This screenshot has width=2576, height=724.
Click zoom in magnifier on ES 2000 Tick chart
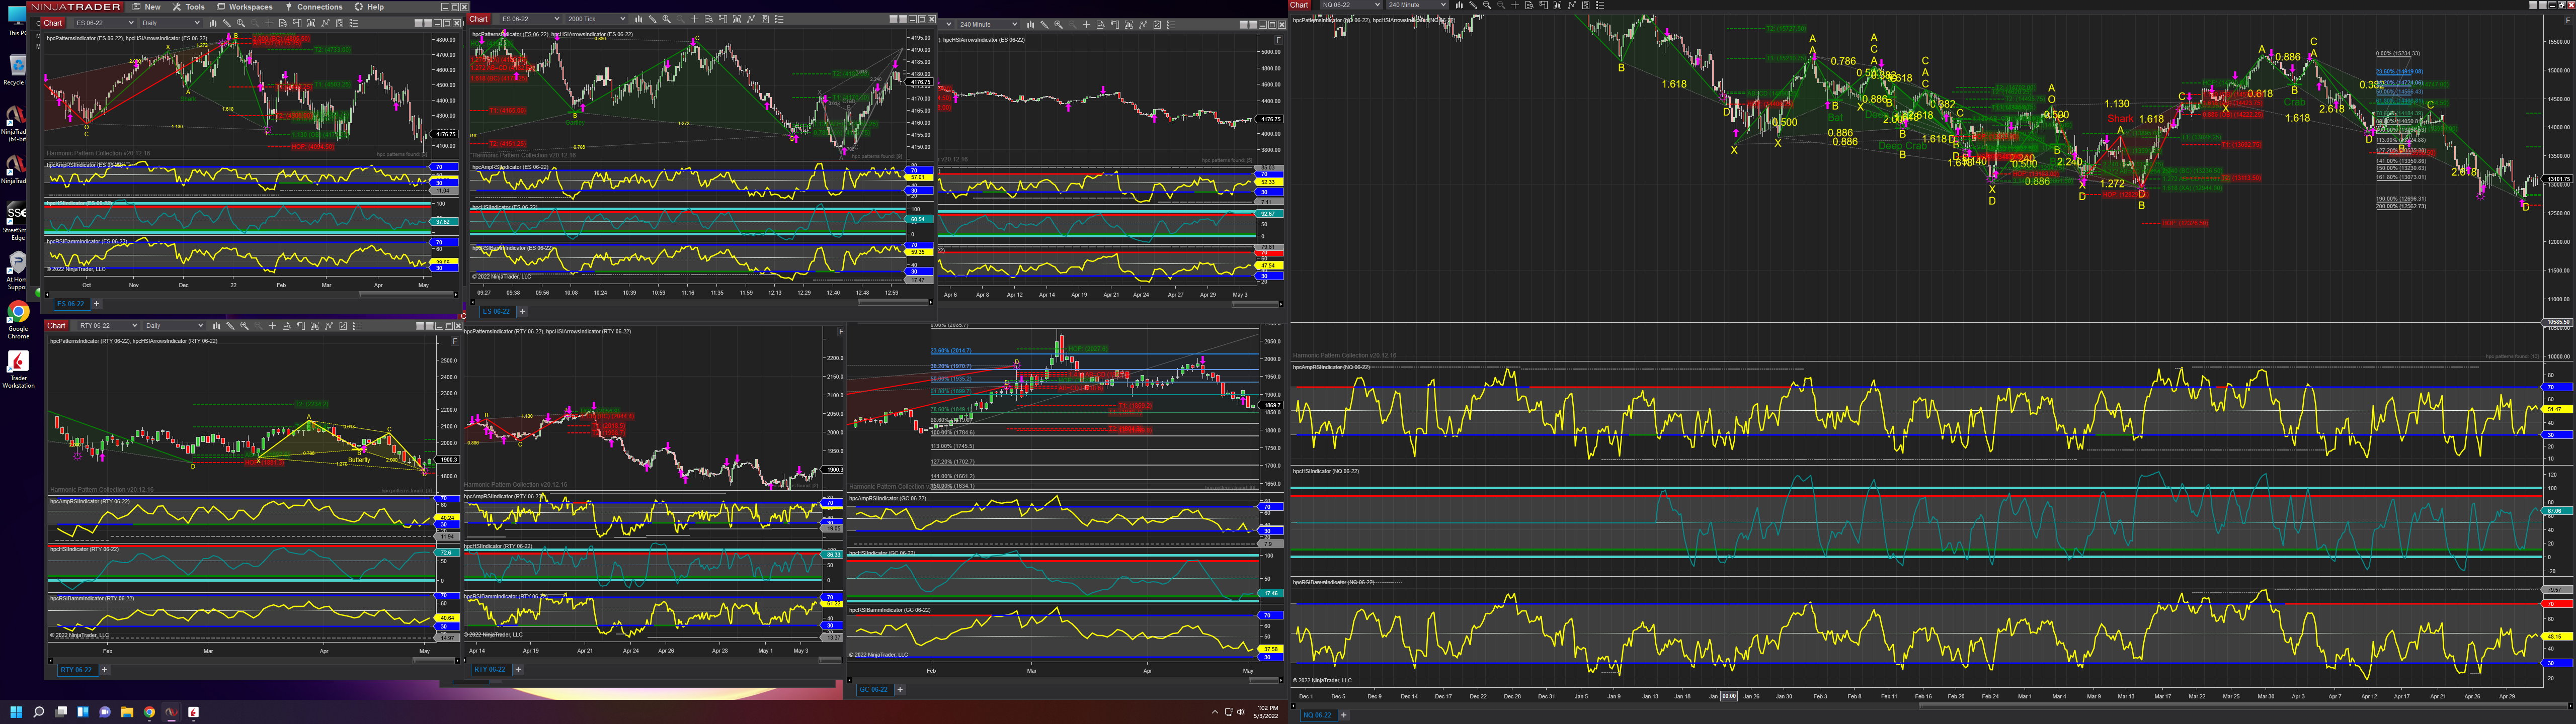[666, 19]
